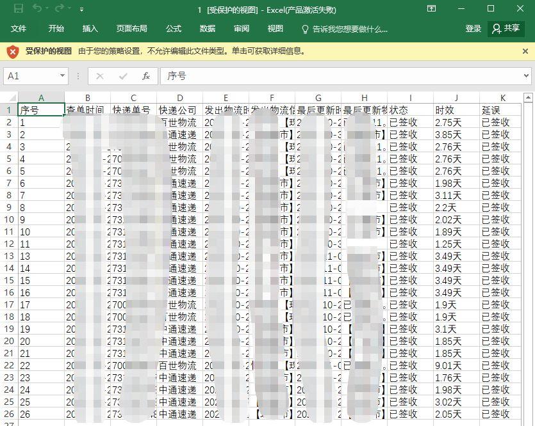Click the 时效 header cell
The width and height of the screenshot is (535, 426).
457,110
